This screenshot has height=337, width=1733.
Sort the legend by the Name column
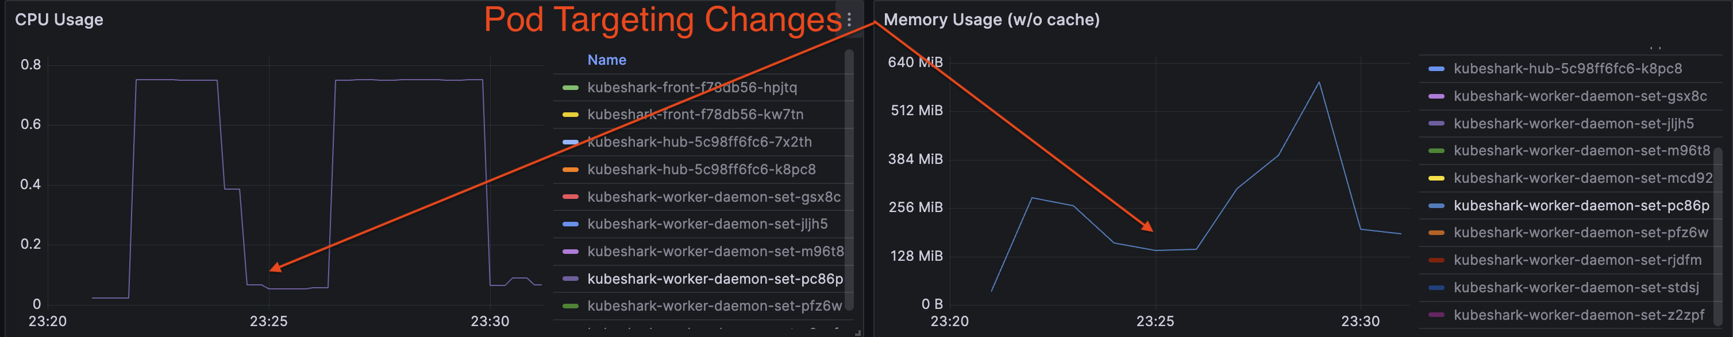click(x=606, y=59)
